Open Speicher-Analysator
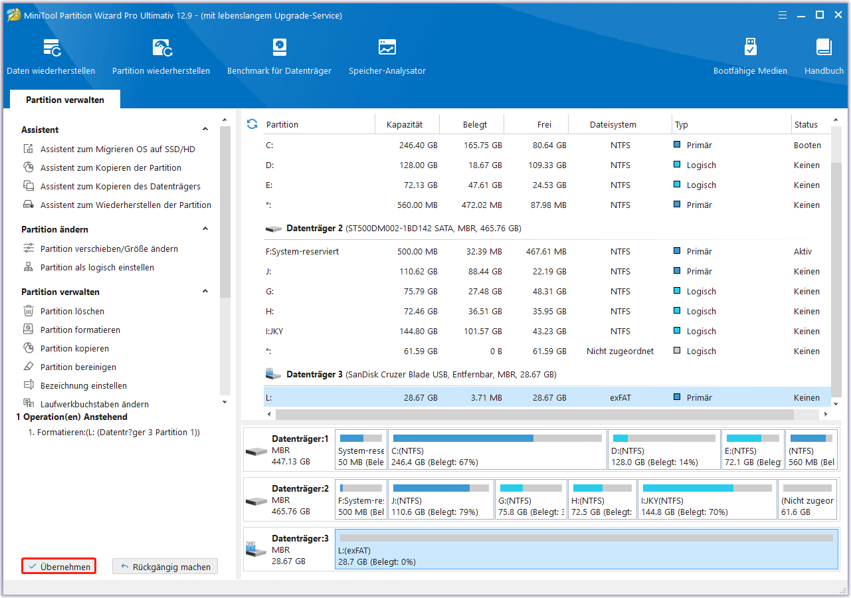Viewport: 851px width, 598px height. [387, 56]
